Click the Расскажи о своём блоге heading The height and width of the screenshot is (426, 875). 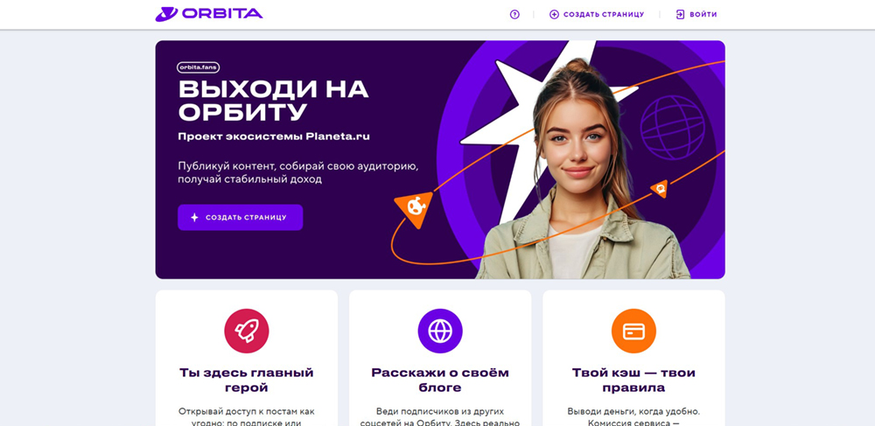(x=440, y=380)
